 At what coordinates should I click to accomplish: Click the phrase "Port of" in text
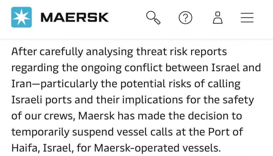[x=225, y=132]
